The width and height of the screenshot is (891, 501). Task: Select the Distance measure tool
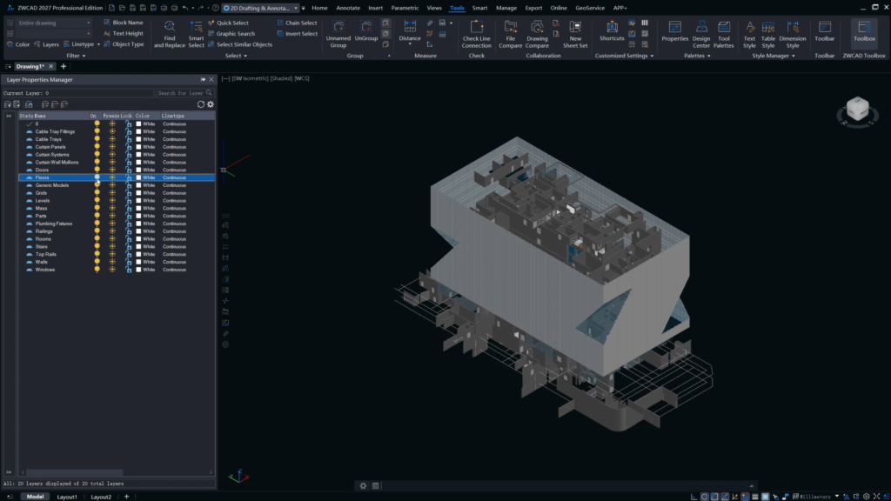tap(410, 32)
